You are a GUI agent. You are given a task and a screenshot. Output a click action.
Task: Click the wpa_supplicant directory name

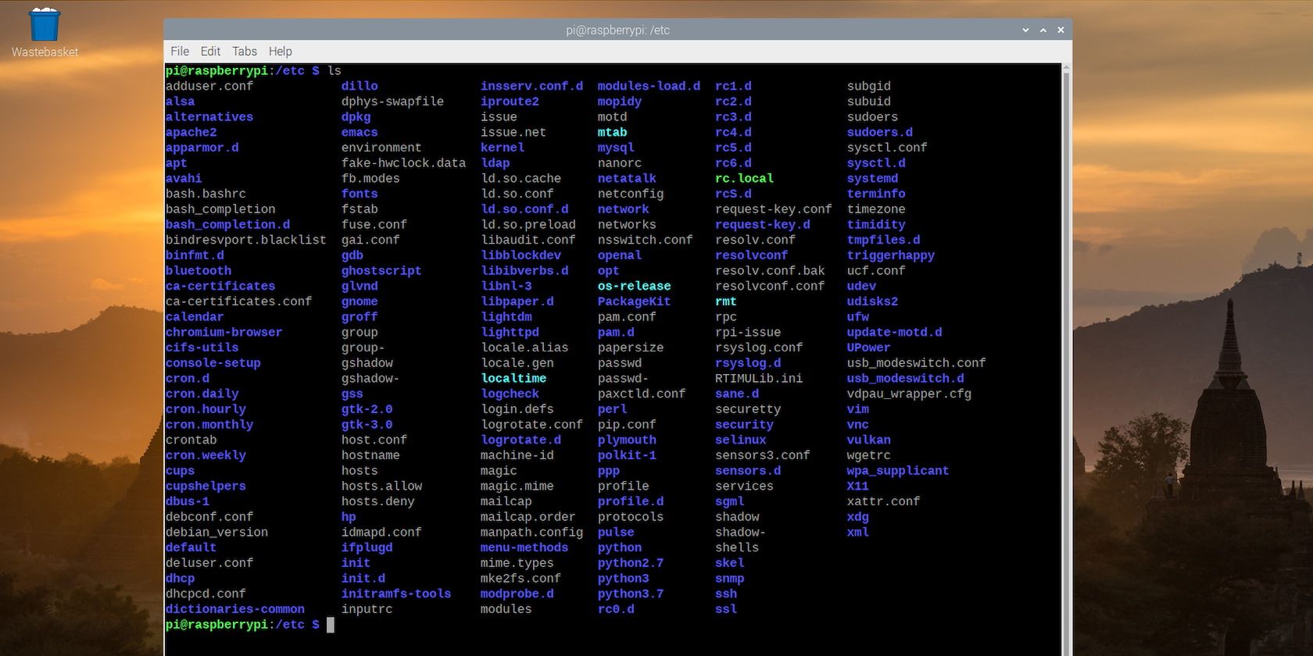click(897, 471)
